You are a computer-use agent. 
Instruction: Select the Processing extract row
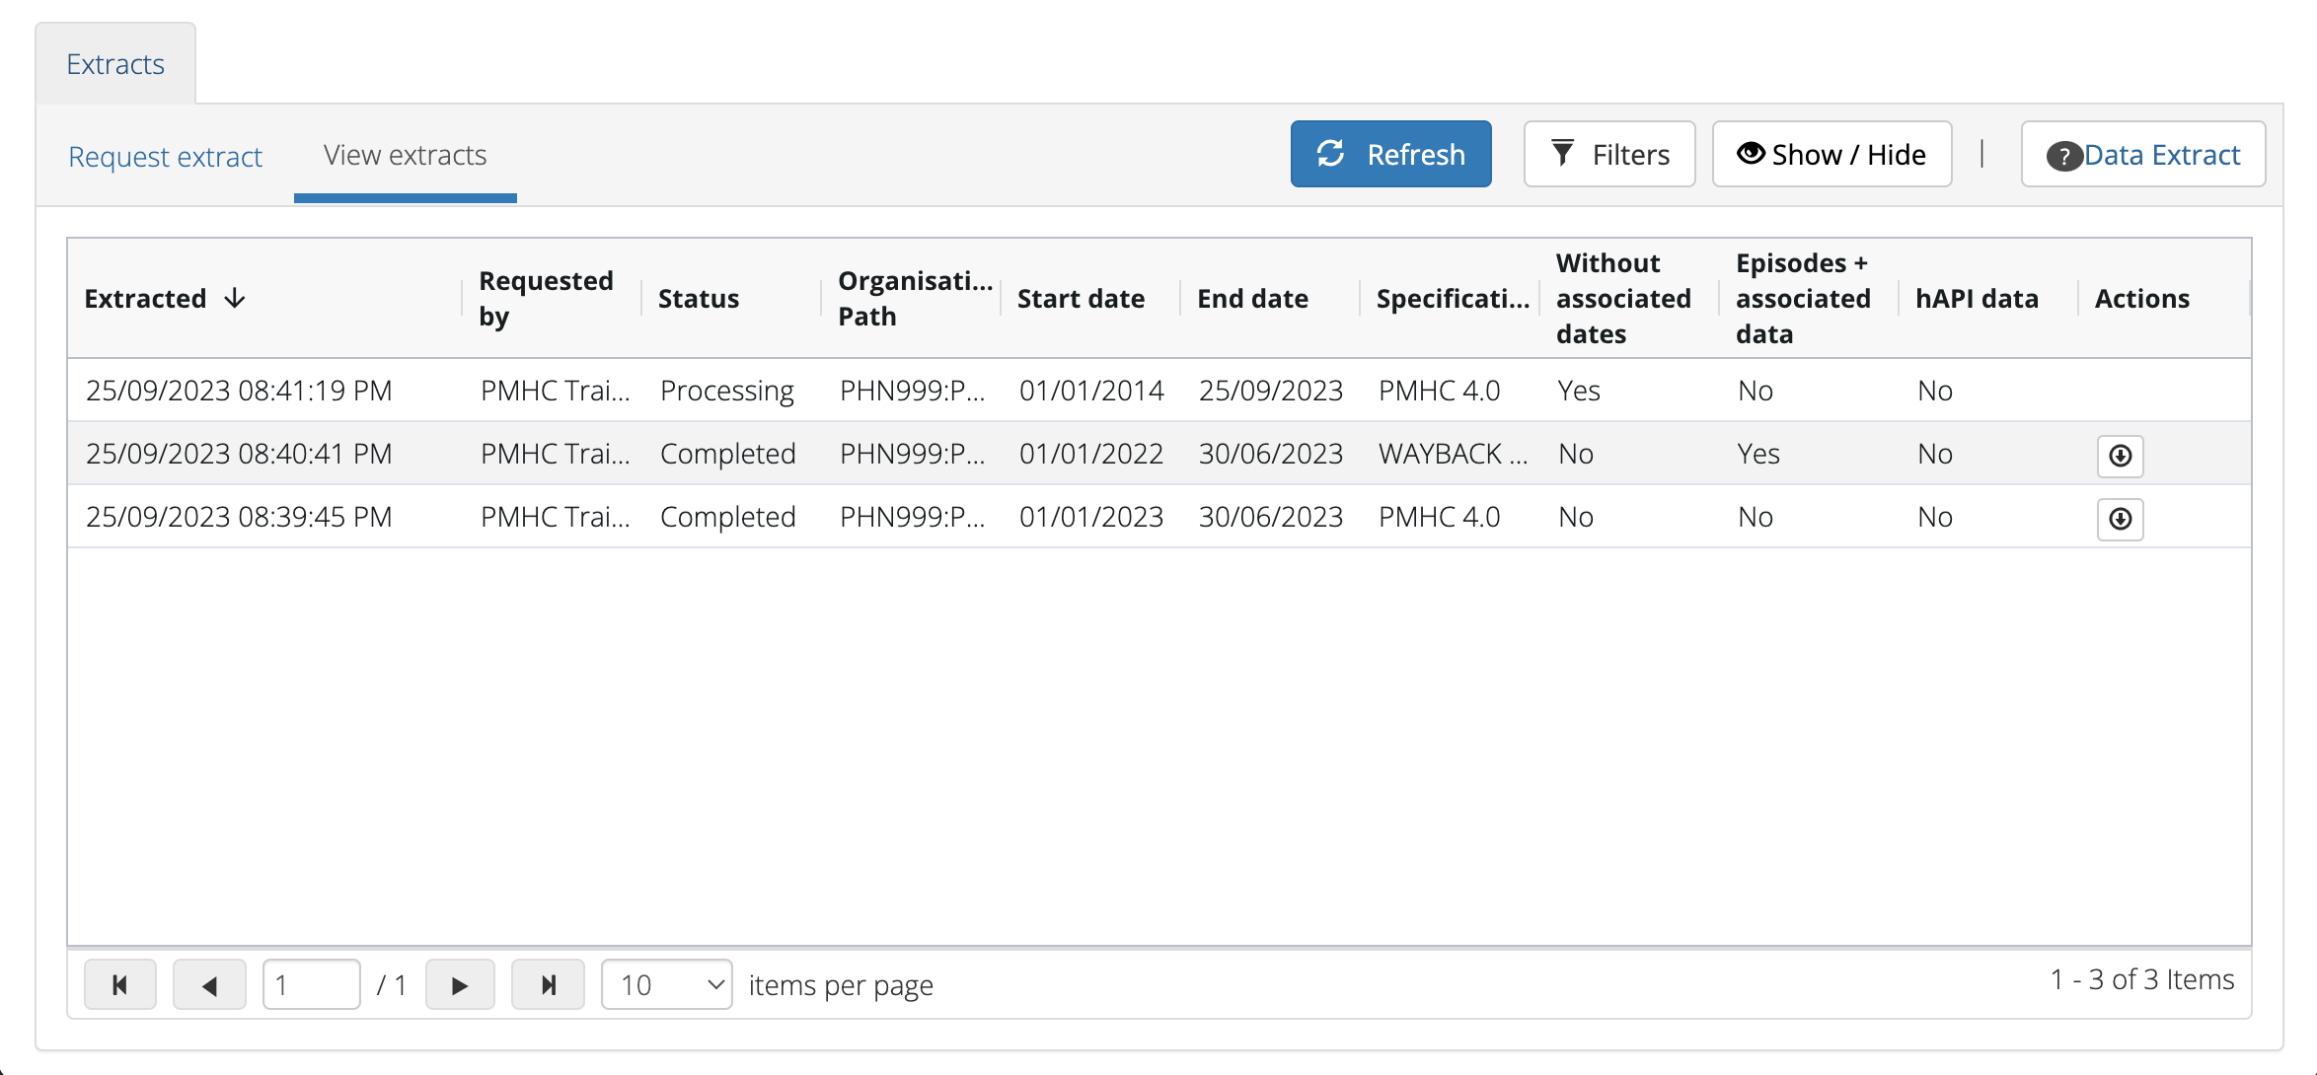pos(727,392)
